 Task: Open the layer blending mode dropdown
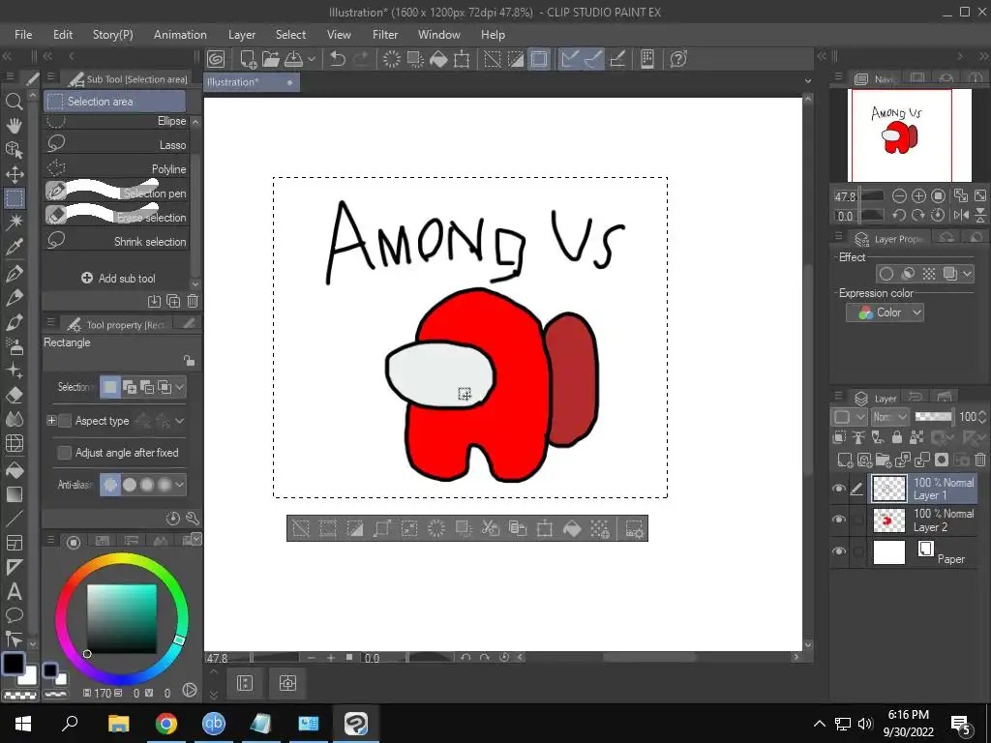pos(890,417)
